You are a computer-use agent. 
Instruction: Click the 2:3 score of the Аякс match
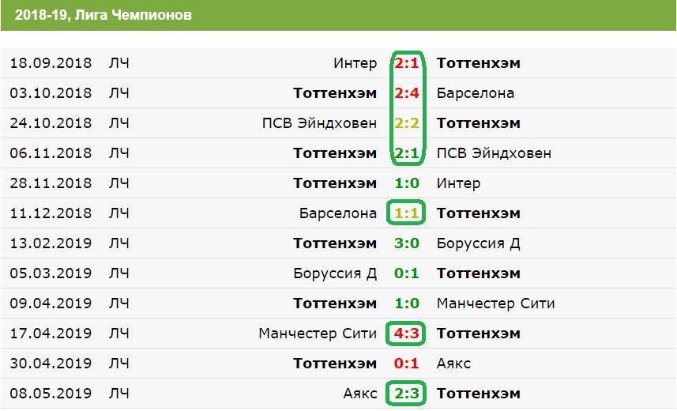pyautogui.click(x=407, y=394)
